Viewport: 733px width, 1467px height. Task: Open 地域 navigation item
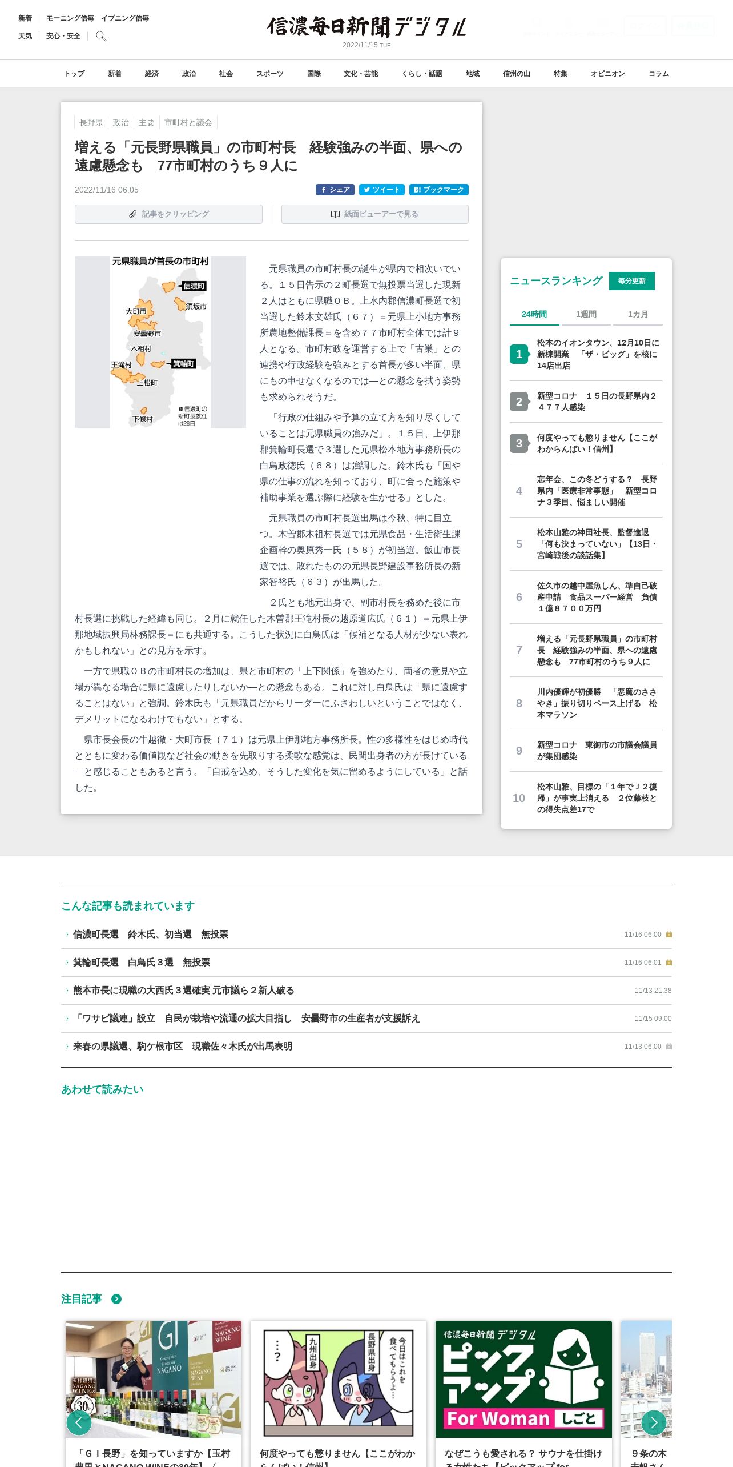[x=473, y=74]
